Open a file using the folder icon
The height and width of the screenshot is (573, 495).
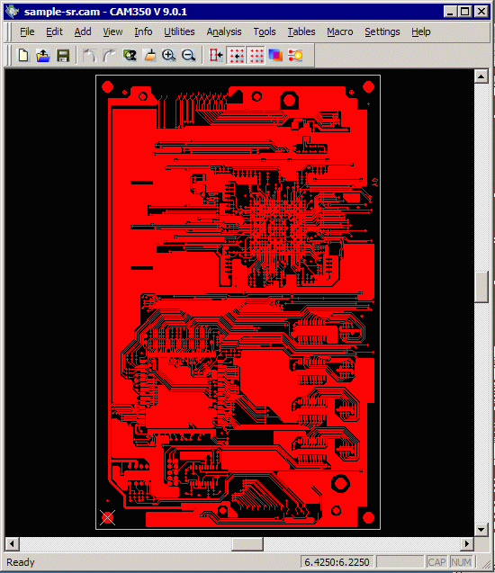[43, 56]
